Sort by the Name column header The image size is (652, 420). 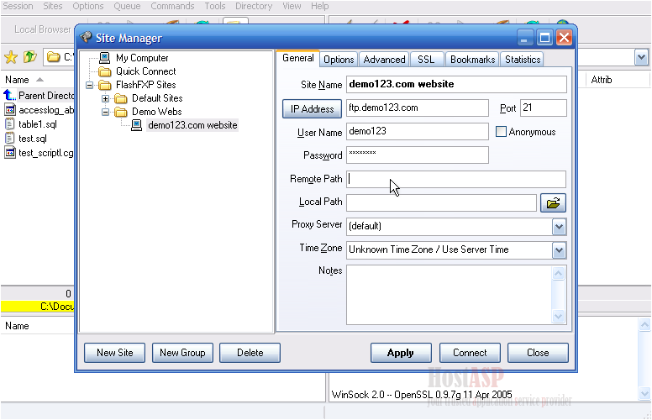pos(17,80)
